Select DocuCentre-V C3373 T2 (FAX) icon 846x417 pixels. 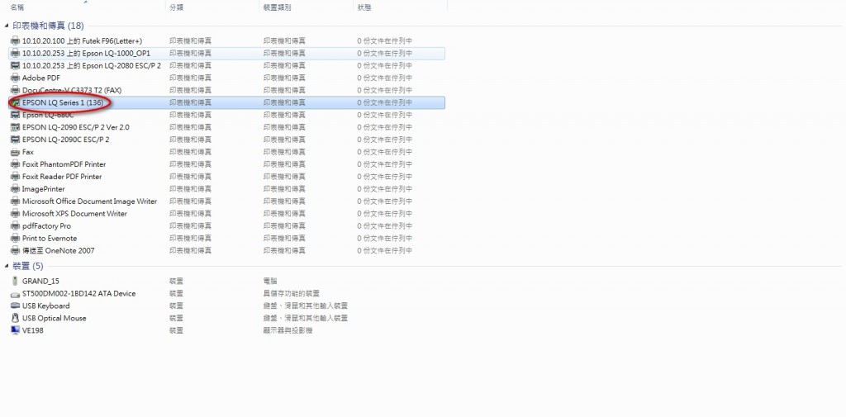coord(15,90)
